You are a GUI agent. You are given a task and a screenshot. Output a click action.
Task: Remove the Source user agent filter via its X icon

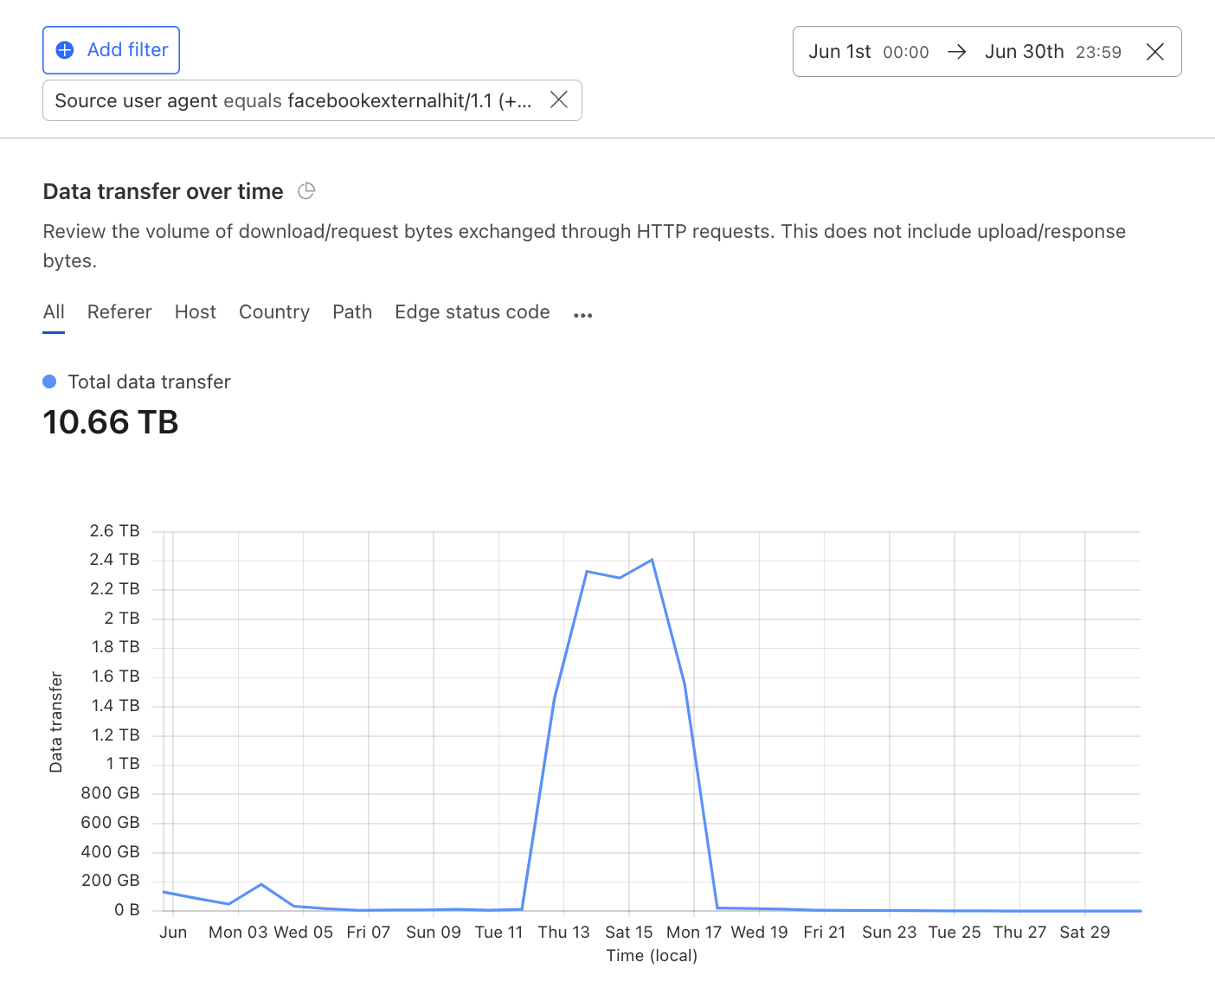tap(558, 99)
